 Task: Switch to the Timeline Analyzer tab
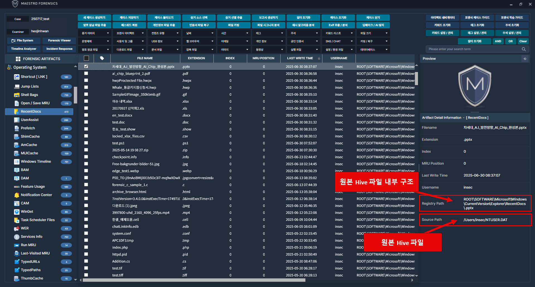[x=24, y=49]
